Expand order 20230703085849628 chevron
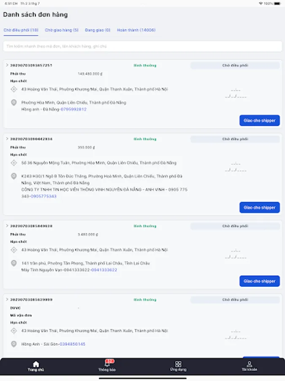Viewport: 285px width, 381px height. click(x=7, y=226)
